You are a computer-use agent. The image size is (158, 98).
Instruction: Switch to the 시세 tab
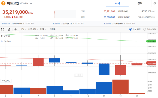117,4
